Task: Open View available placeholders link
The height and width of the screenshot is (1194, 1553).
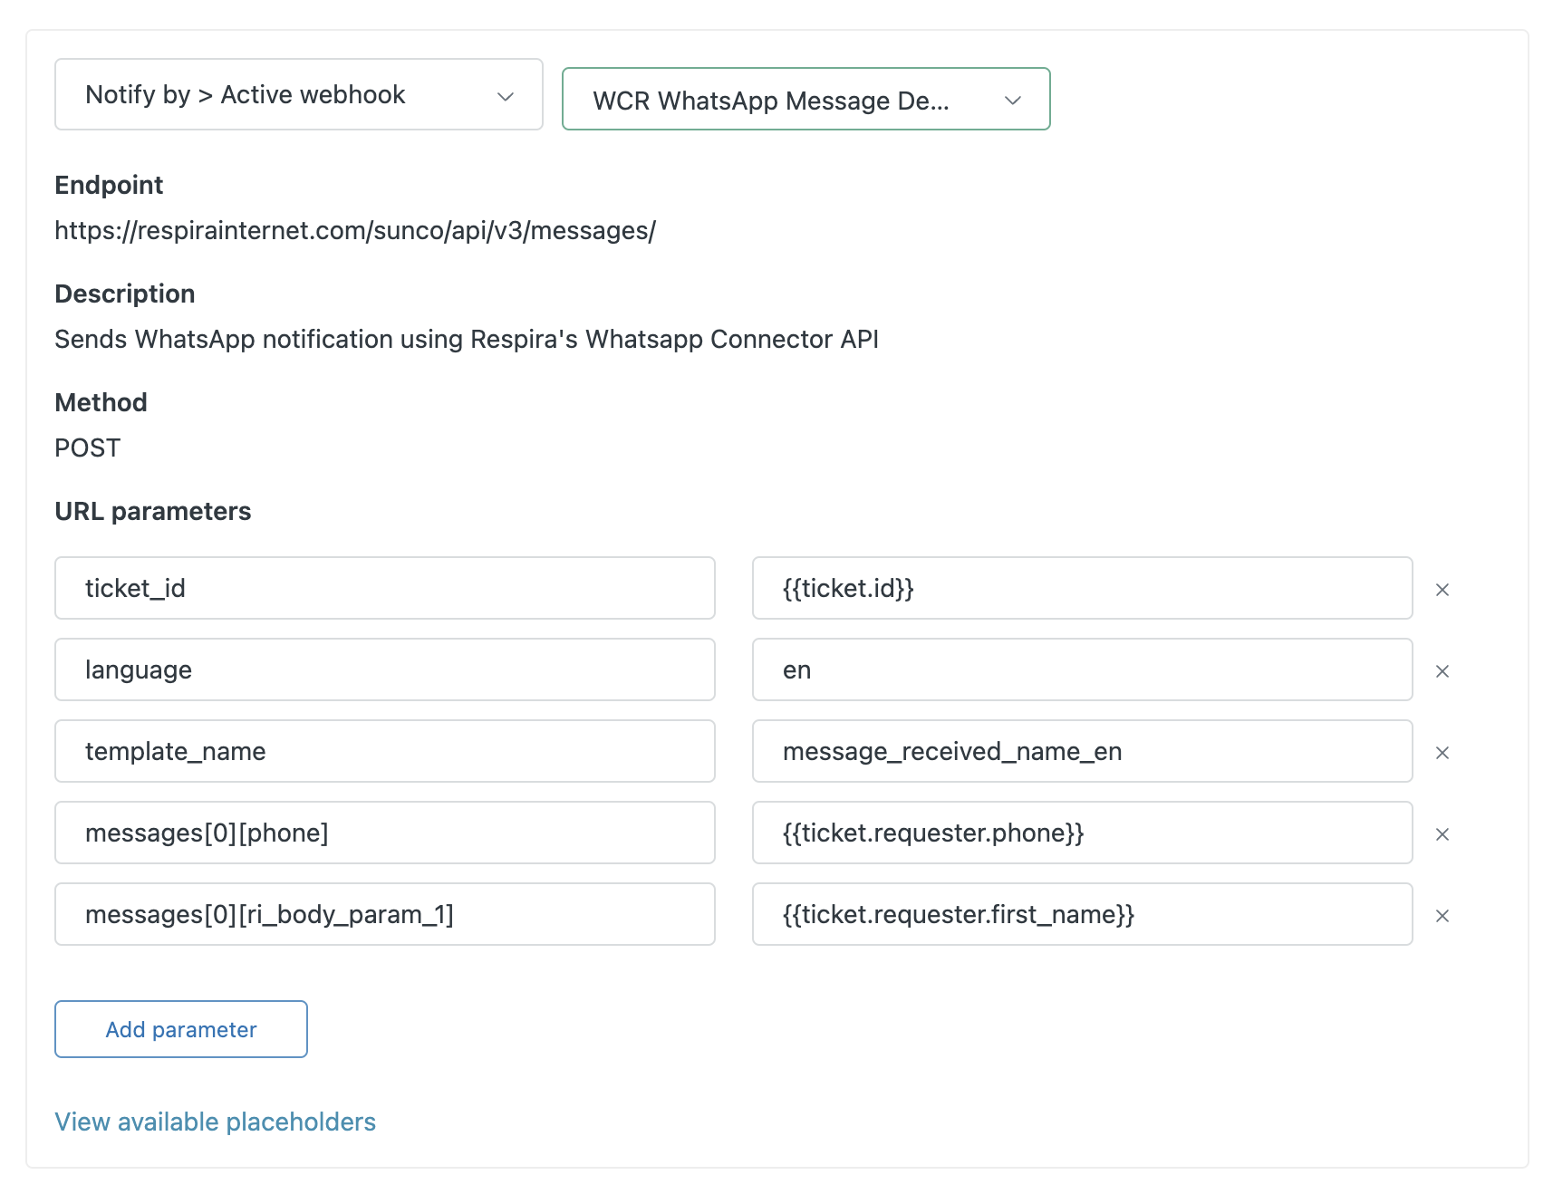Action: tap(215, 1122)
